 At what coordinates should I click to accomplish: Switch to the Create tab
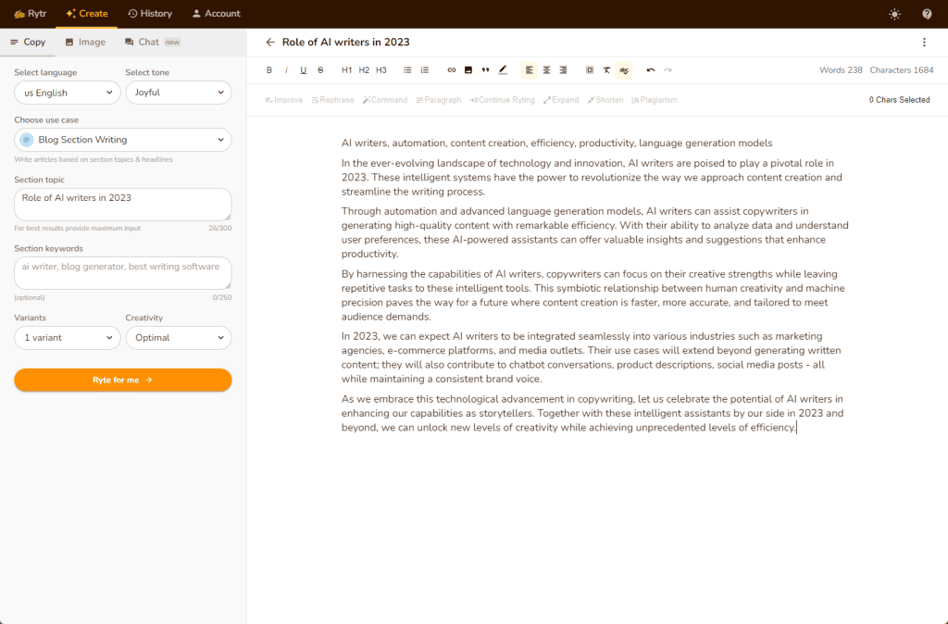[x=86, y=14]
